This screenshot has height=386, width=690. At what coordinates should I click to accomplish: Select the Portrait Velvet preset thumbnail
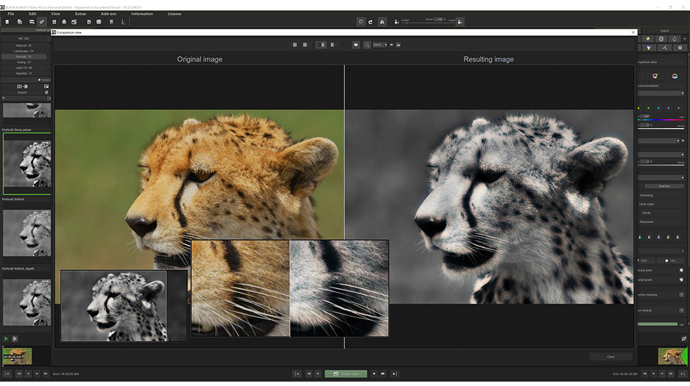(x=27, y=232)
